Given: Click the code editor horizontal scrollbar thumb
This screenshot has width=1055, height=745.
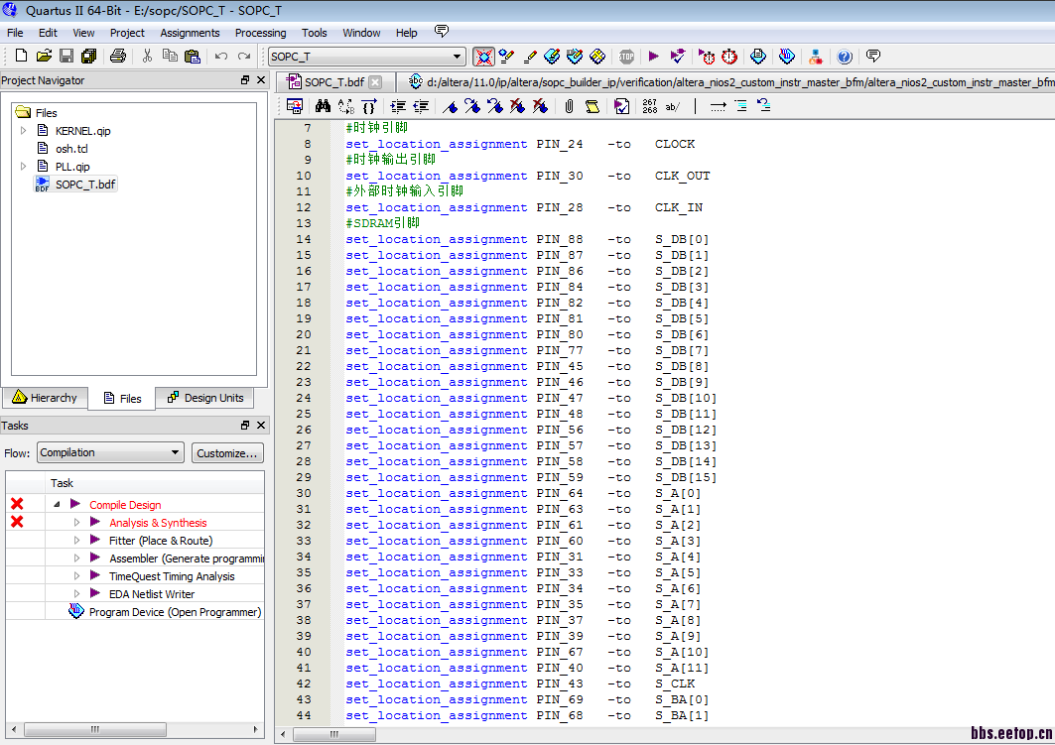Looking at the screenshot, I should point(334,734).
